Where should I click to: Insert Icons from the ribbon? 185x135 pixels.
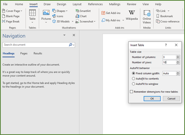[x=58, y=16]
